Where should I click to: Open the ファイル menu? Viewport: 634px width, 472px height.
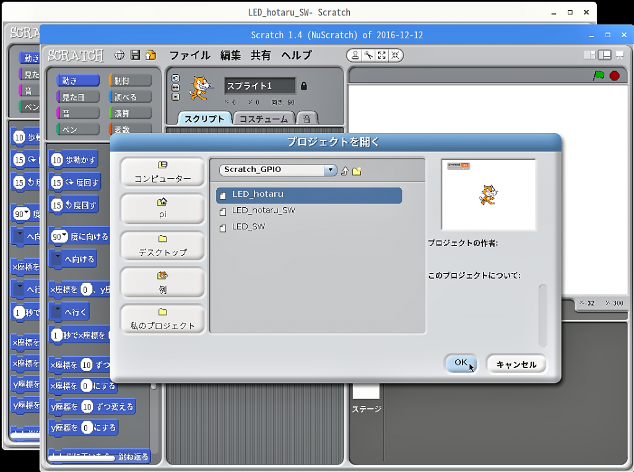(x=190, y=55)
